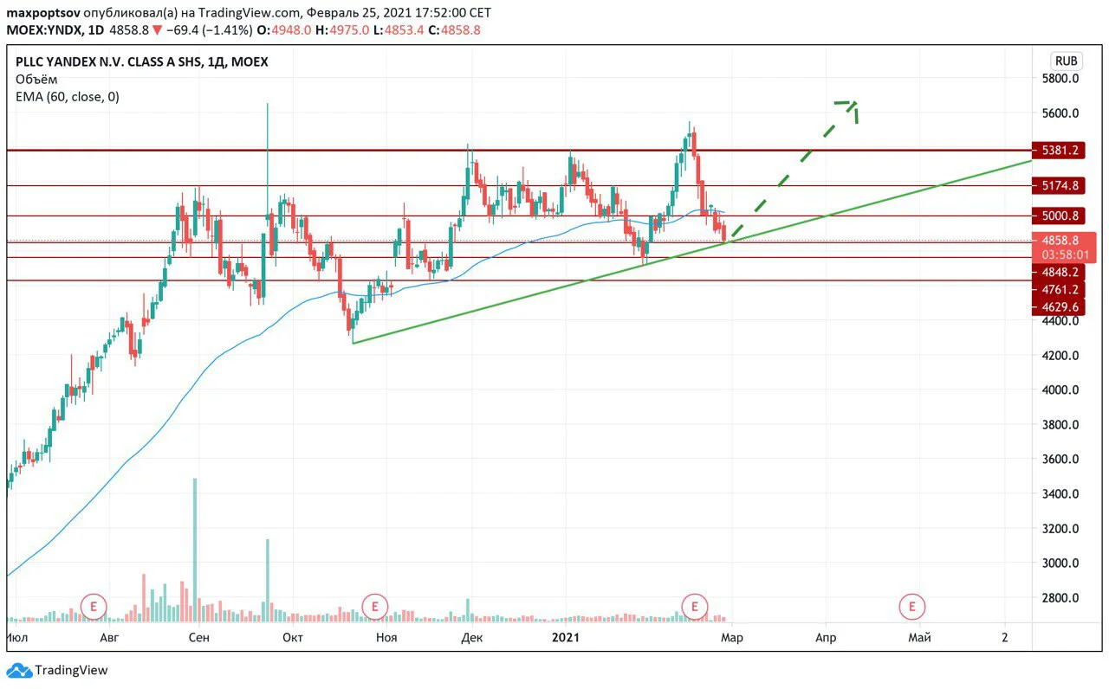Viewport: 1109px width, 689px height.
Task: Open the earnings marker E near November
Action: (x=374, y=607)
